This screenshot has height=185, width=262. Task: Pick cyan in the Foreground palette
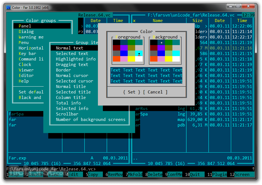[x=139, y=53]
